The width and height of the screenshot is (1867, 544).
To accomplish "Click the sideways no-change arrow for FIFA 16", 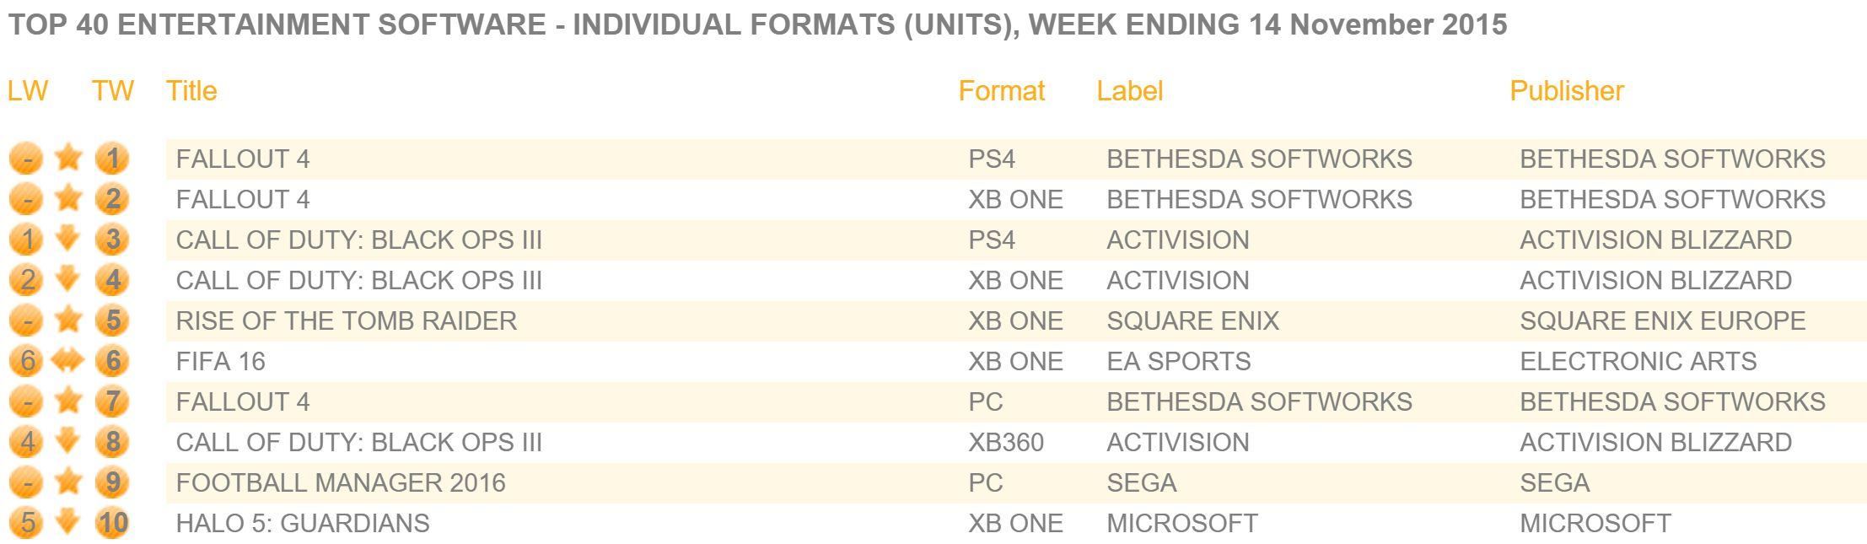I will coord(68,361).
